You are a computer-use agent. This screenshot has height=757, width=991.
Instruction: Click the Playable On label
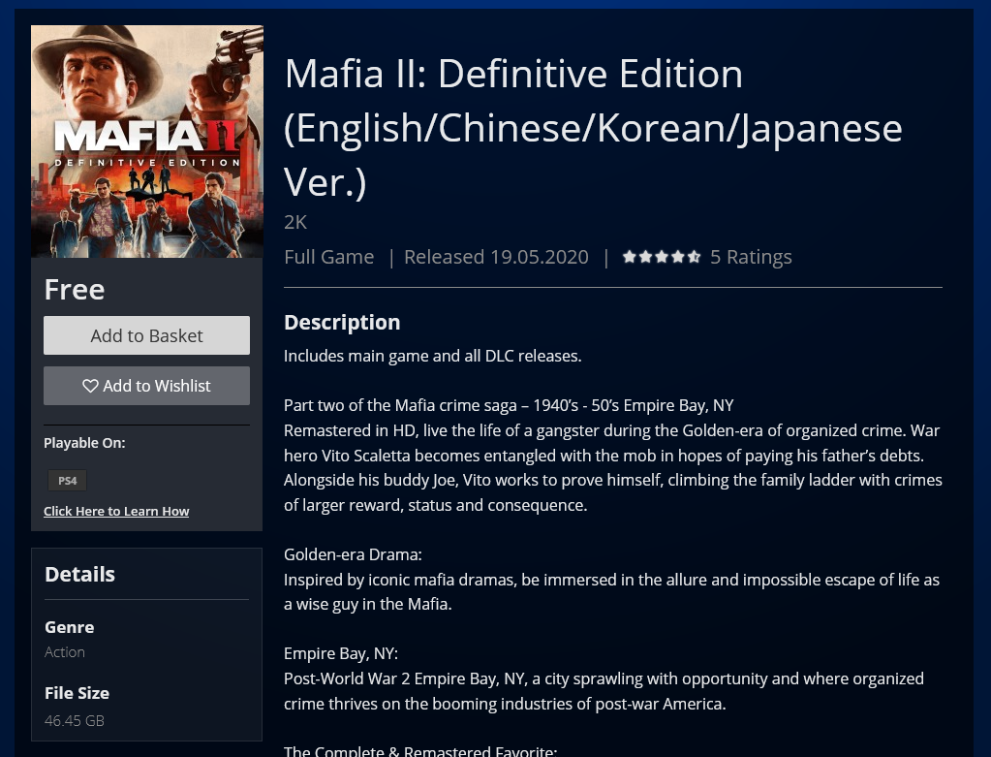pyautogui.click(x=84, y=443)
